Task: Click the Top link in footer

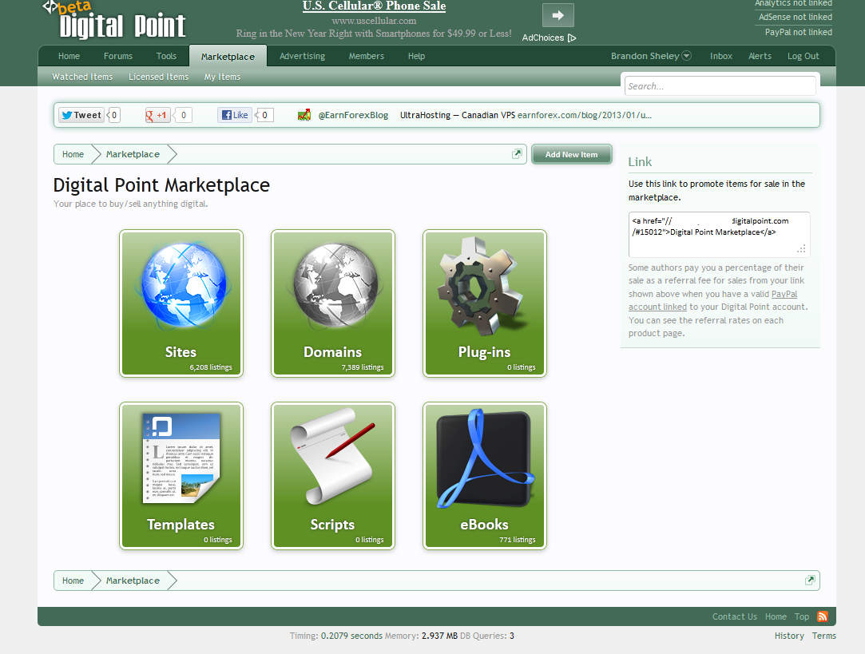Action: pos(802,616)
